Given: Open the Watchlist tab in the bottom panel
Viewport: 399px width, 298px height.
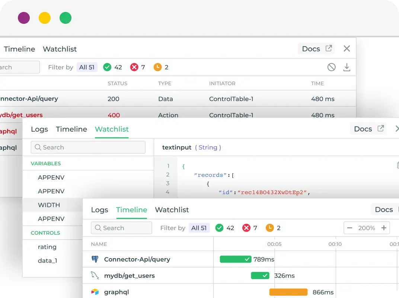Looking at the screenshot, I should pos(172,210).
